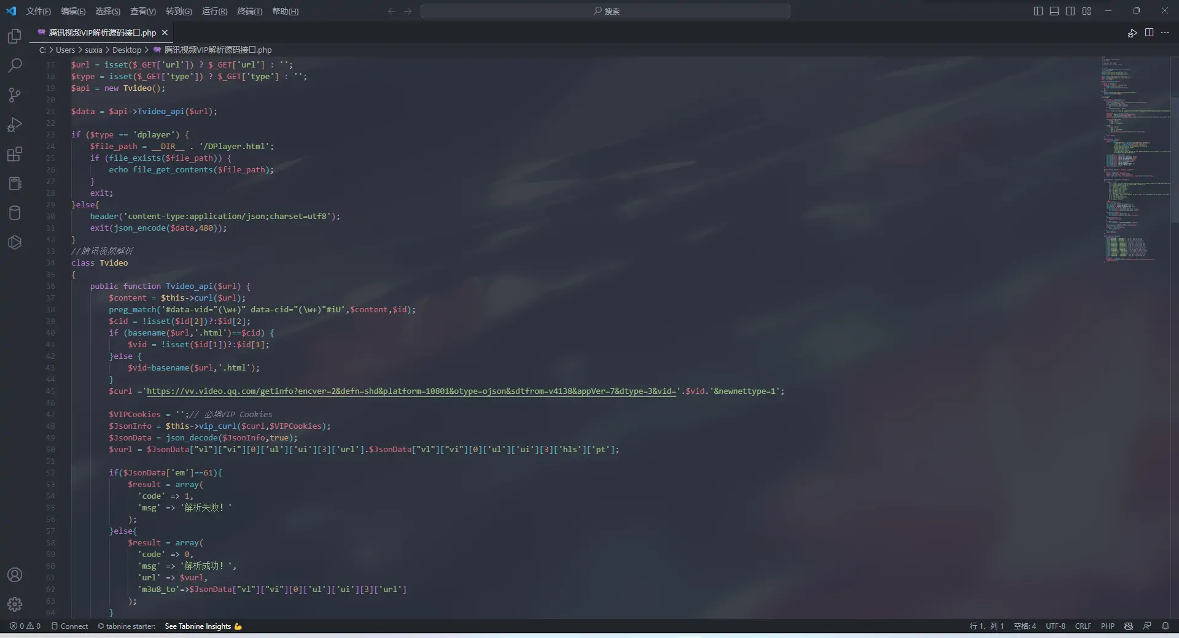
Task: Open the Source Control view
Action: (15, 94)
